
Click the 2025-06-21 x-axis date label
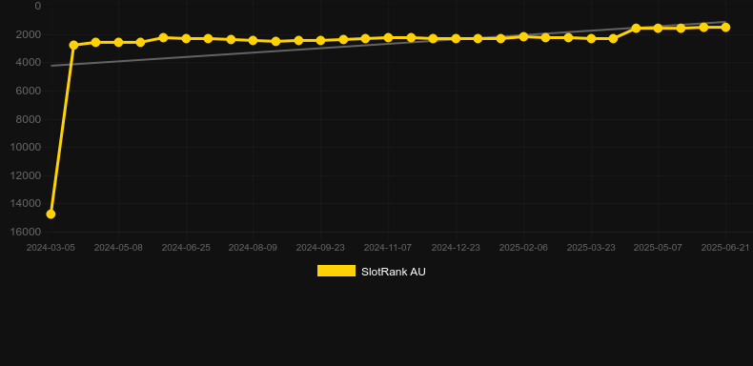[725, 248]
